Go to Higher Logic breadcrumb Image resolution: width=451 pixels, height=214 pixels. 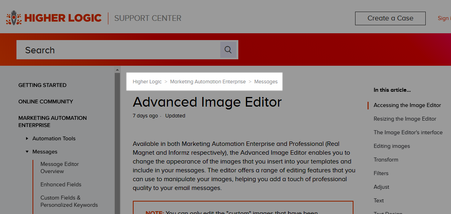click(147, 82)
